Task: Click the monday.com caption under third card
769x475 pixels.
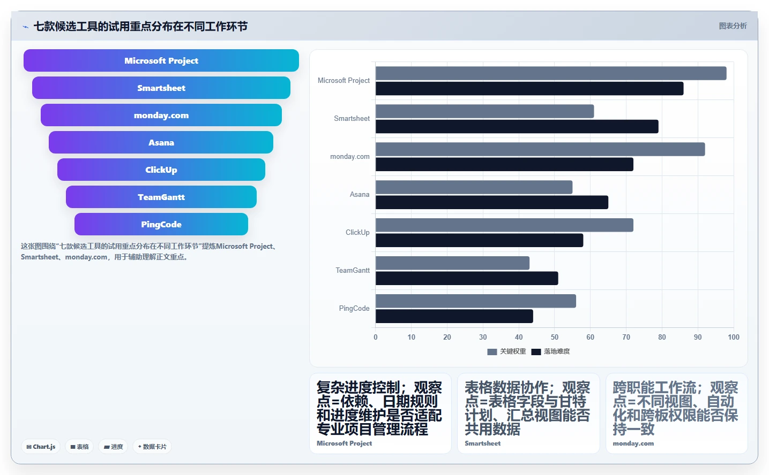Action: pos(633,443)
